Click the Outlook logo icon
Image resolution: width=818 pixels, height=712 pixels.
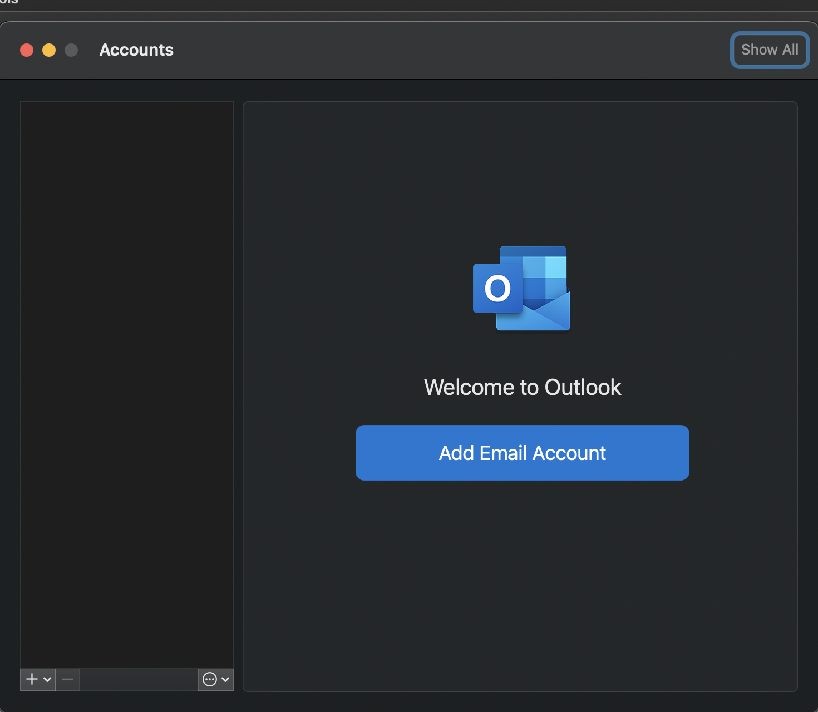coord(521,288)
